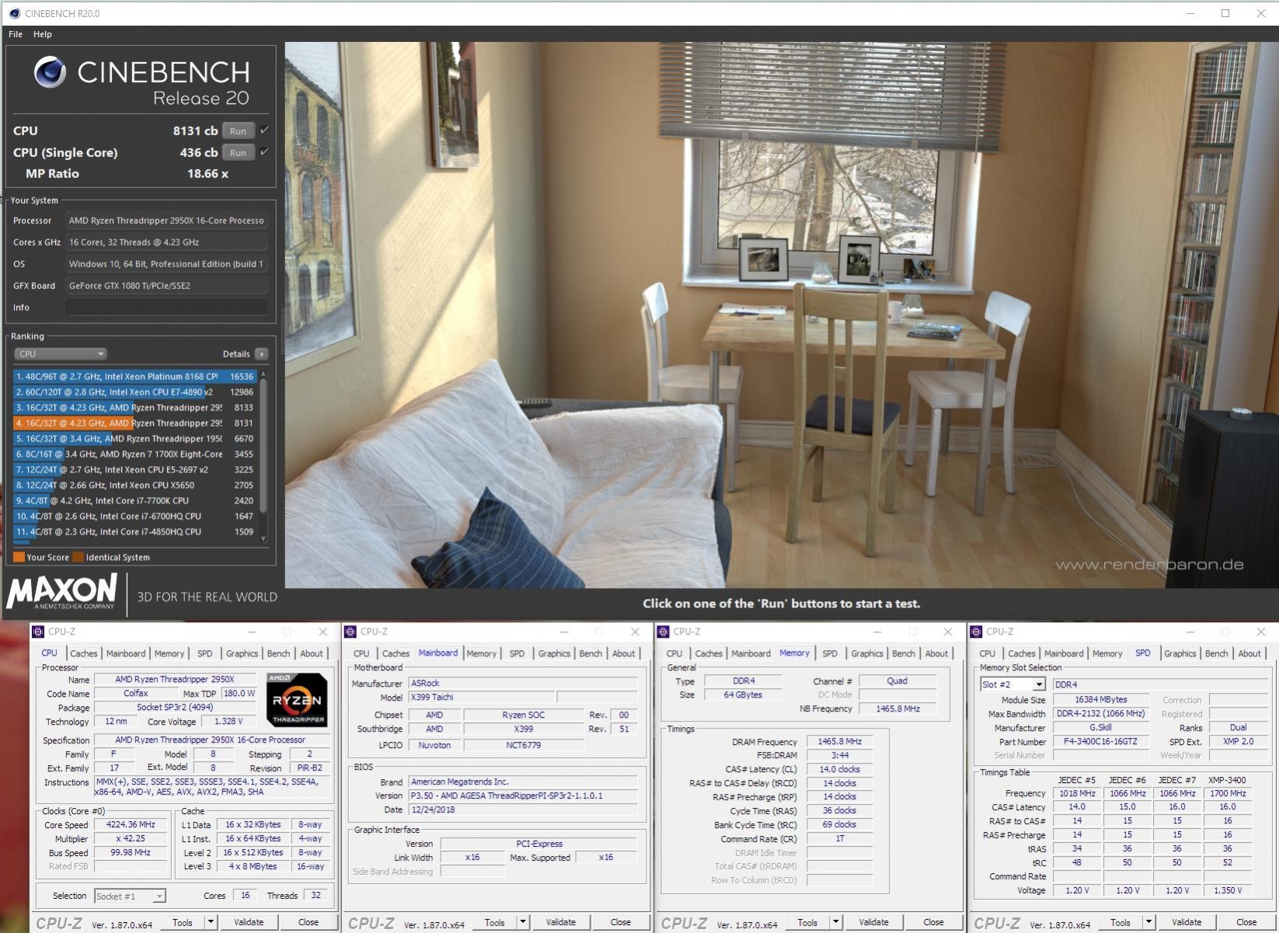Click the X399 Taichi motherboard model field
Image resolution: width=1279 pixels, height=933 pixels.
pos(480,698)
